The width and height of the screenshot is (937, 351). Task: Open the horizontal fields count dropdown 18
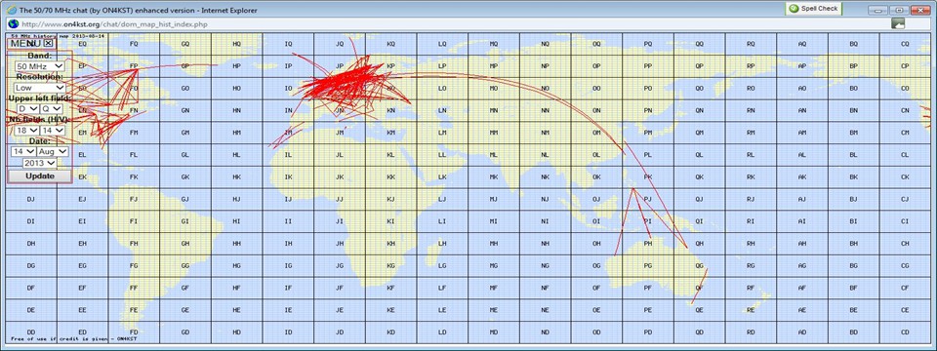[x=27, y=130]
